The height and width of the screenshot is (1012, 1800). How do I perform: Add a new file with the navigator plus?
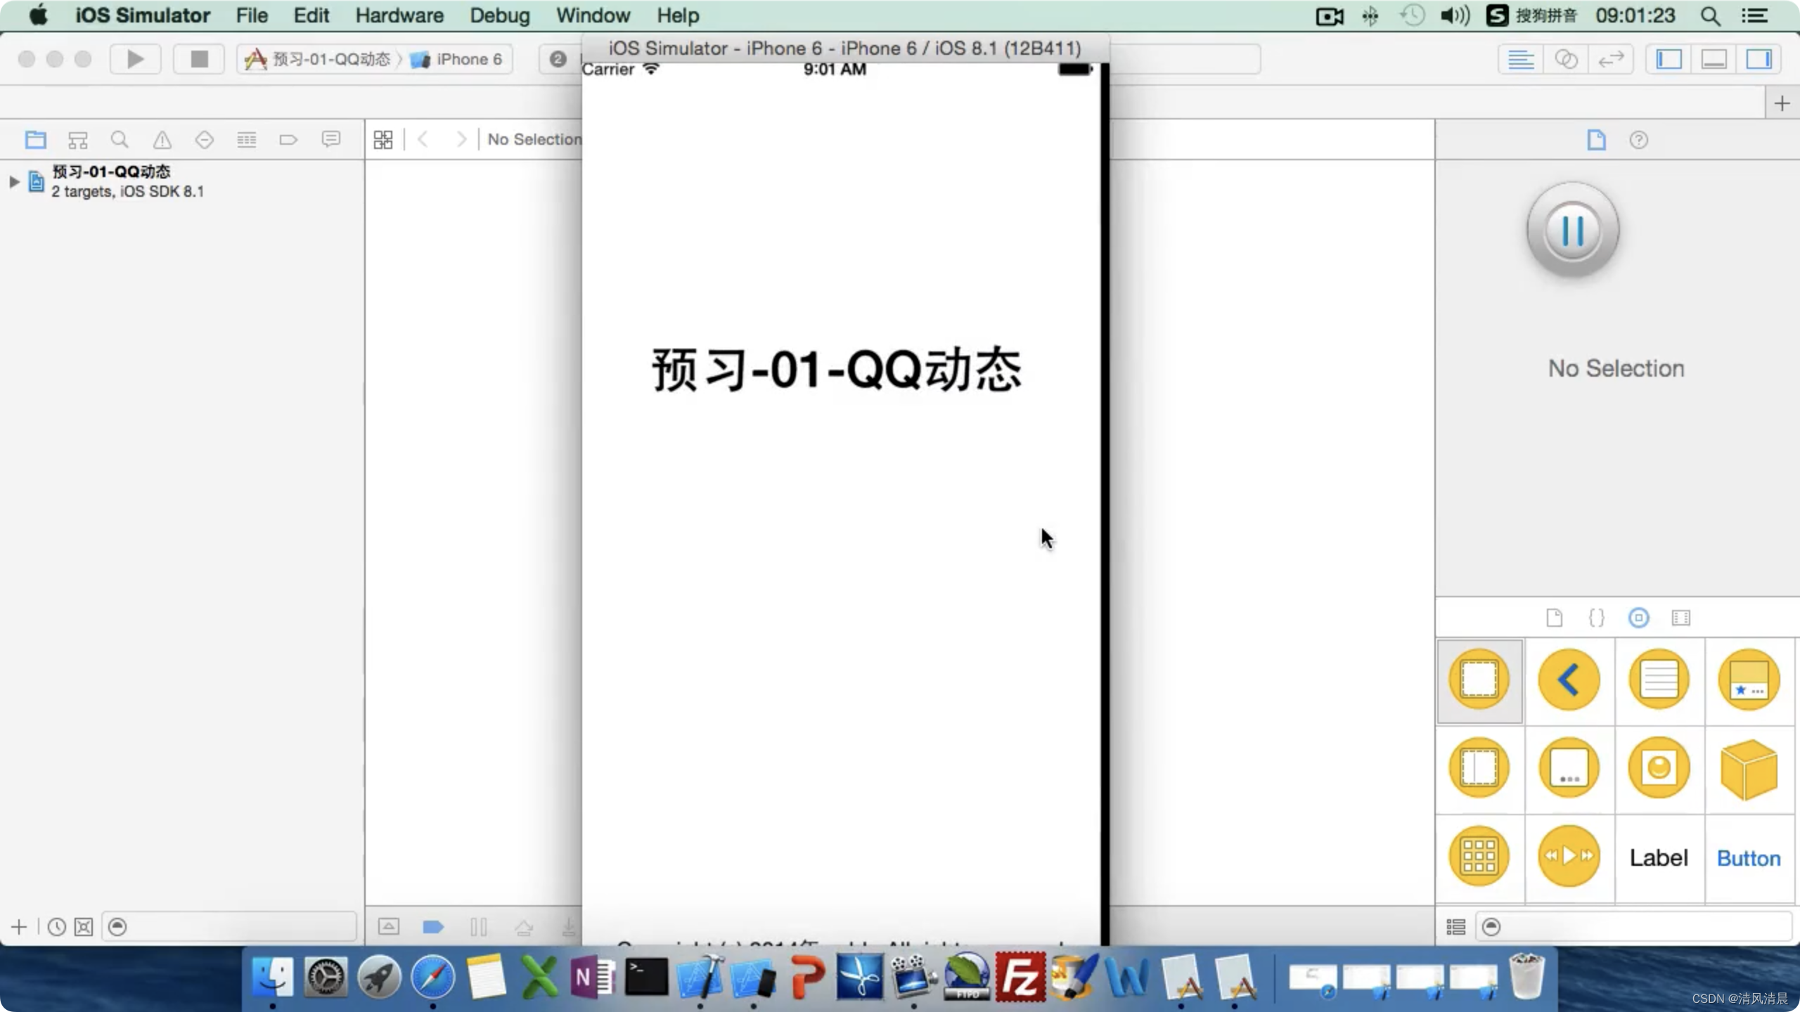coord(19,927)
